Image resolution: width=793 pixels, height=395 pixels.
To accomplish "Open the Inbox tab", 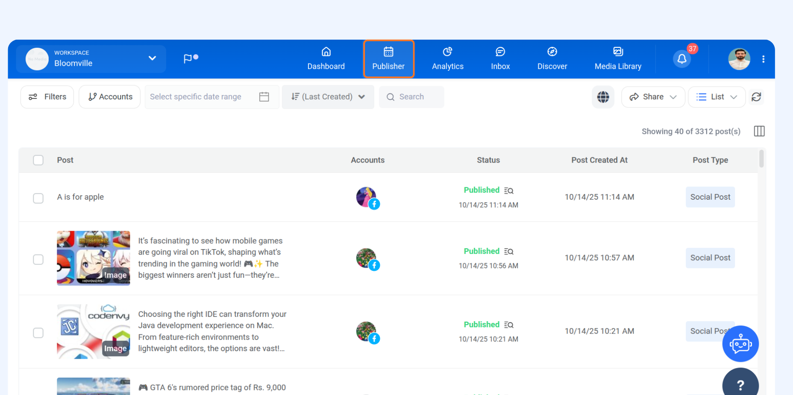I will tap(500, 59).
